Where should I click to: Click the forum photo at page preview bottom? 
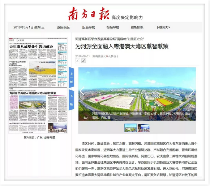57,128
